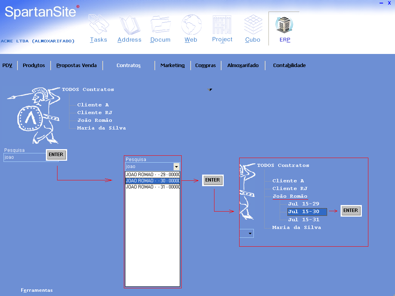Open the Ferramentas menu at the bottom
395x296 pixels.
coord(37,290)
